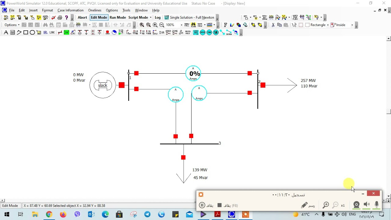Image resolution: width=391 pixels, height=220 pixels.
Task: Open the zoom percentage dropdown
Action: coord(181,25)
